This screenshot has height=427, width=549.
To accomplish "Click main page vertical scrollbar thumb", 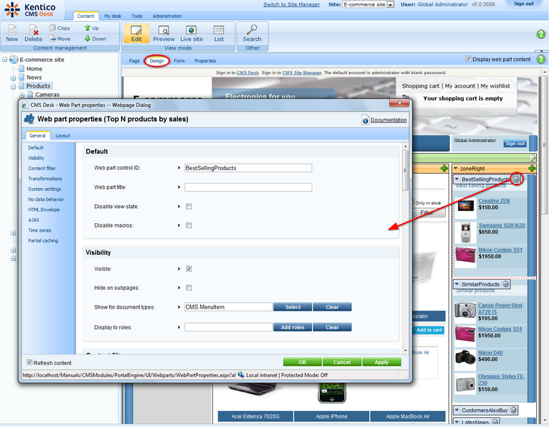I will pyautogui.click(x=545, y=144).
